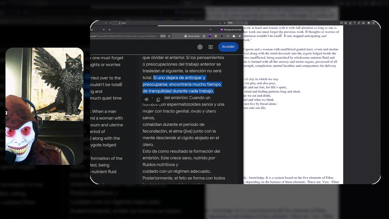389x219 pixels.
Task: Open the browser extensions puzzle icon
Action: tap(204, 36)
